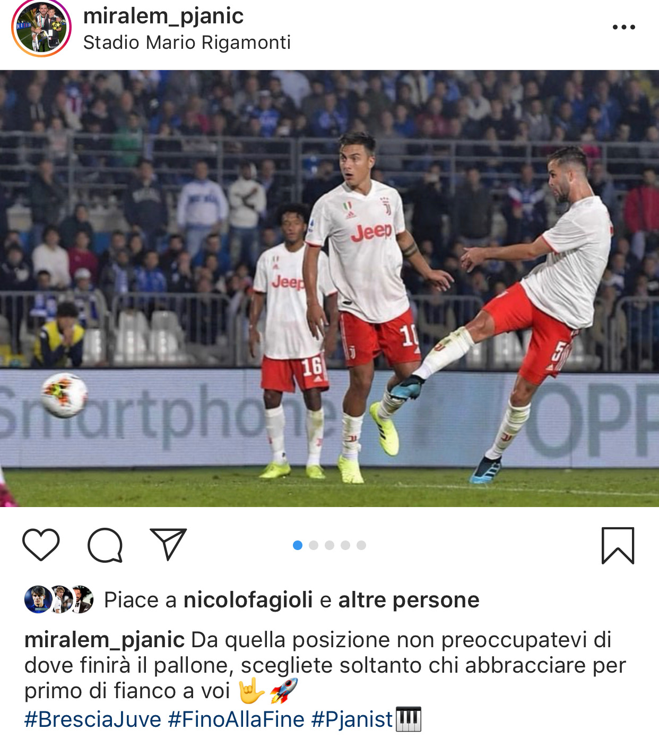Tap the liker avatars cluster
The width and height of the screenshot is (659, 738).
click(x=59, y=599)
